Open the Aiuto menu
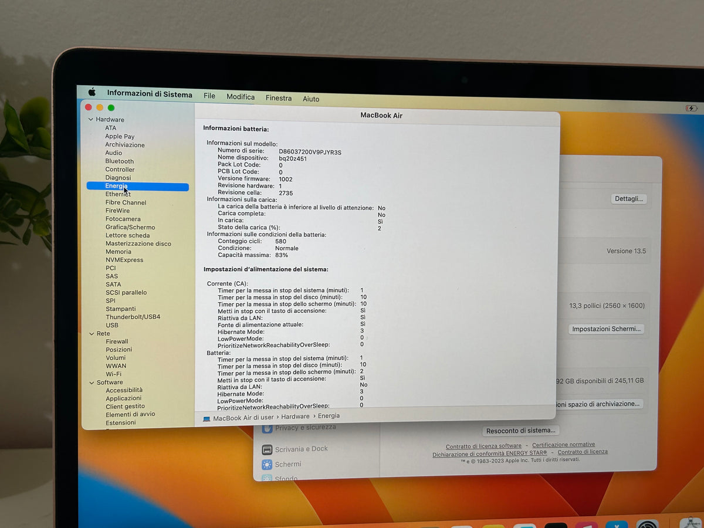Viewport: 704px width, 528px height. (311, 99)
